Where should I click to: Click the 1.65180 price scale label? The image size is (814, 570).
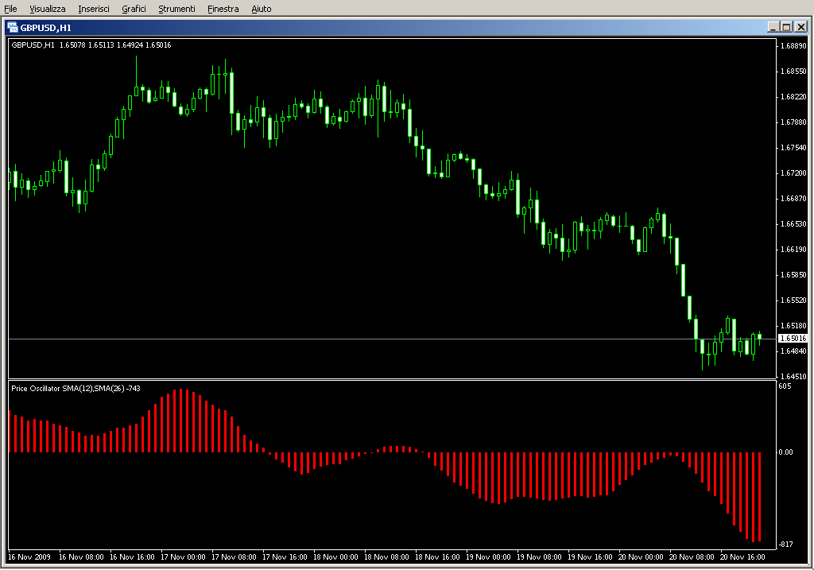794,325
